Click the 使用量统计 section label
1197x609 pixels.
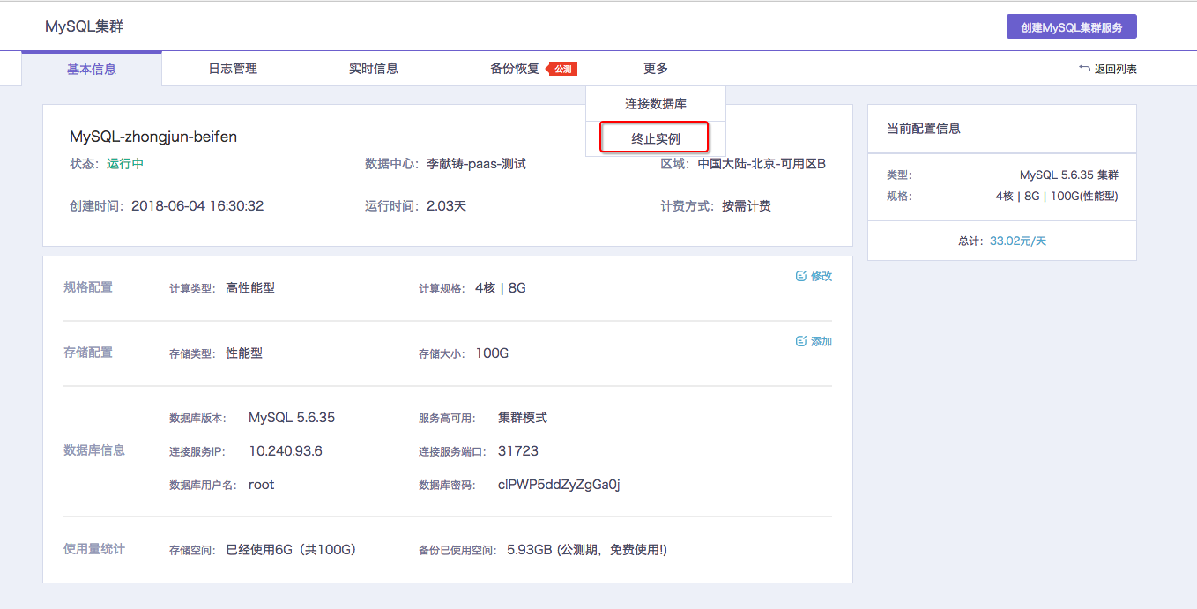[x=94, y=549]
